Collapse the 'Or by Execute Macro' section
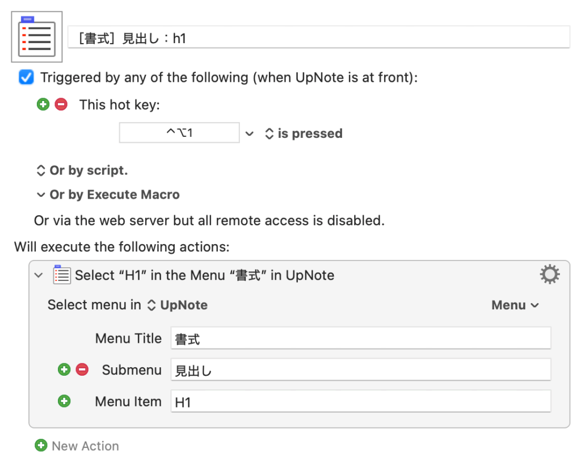581x462 pixels. 41,195
